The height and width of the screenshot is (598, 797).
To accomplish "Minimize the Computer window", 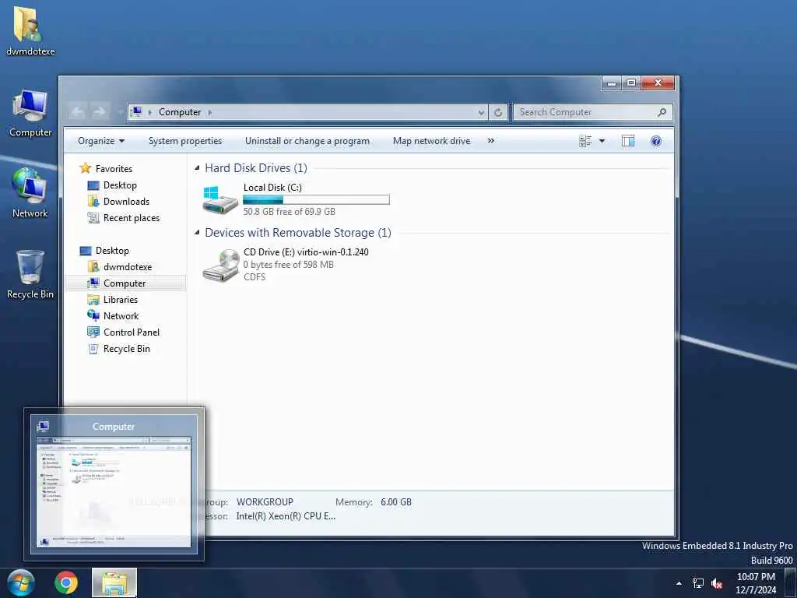I will (612, 83).
